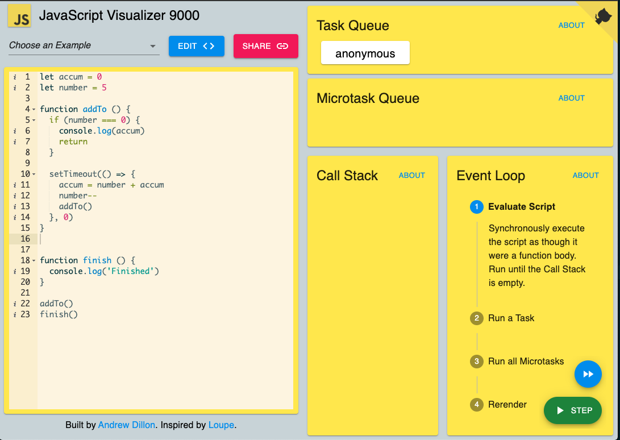This screenshot has width=620, height=440.
Task: Click the JS logo icon
Action: [19, 16]
